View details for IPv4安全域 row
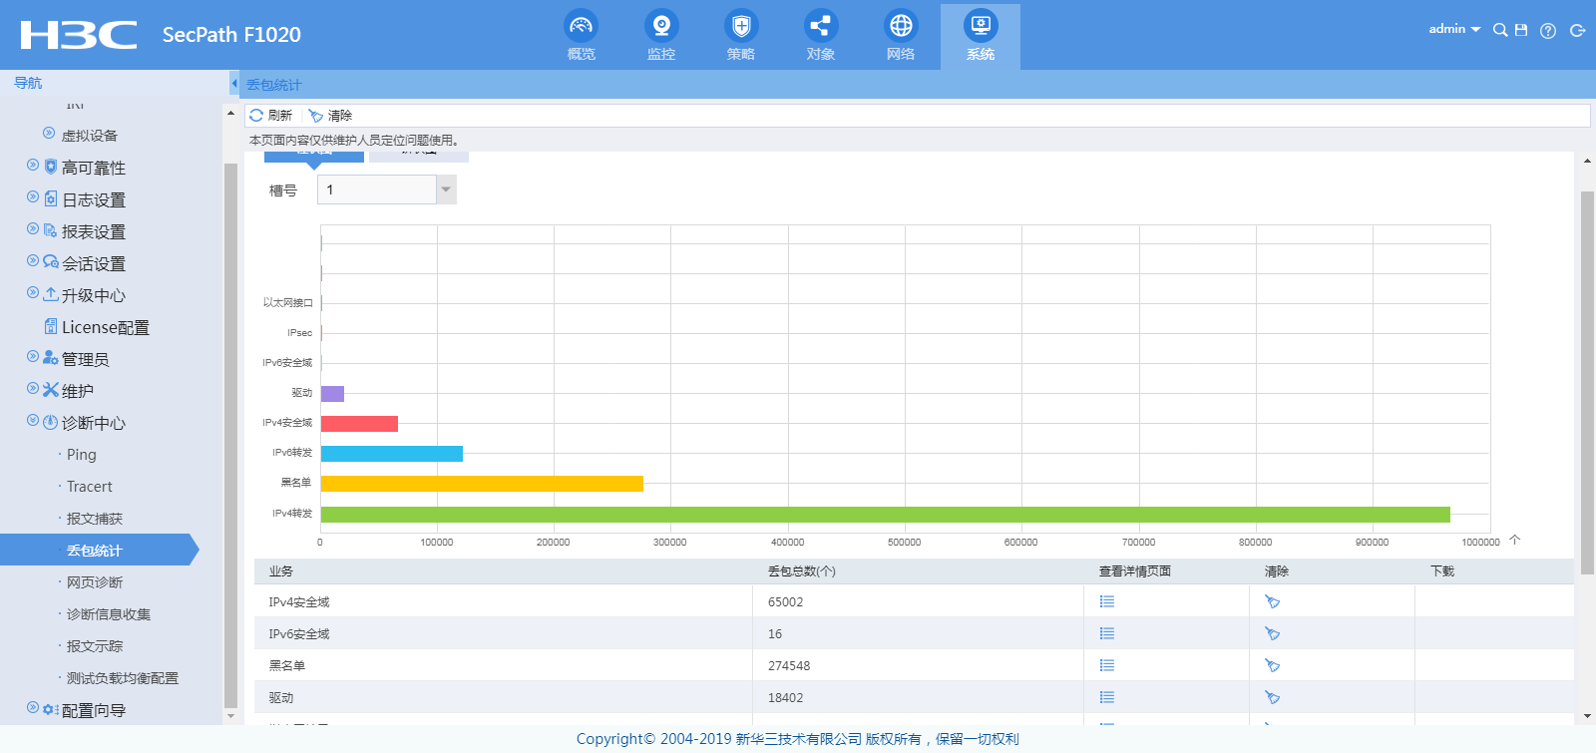 [x=1106, y=601]
